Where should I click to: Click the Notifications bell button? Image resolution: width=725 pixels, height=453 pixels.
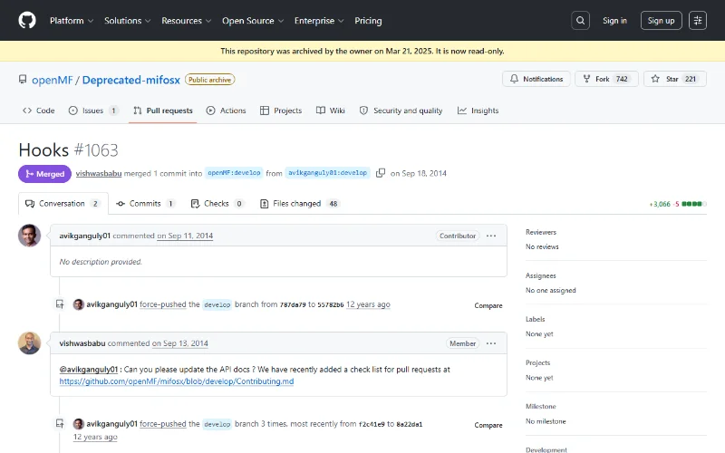click(536, 79)
